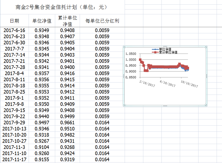
Task: Select the cell with value 0.9104
Action: click(x=42, y=147)
